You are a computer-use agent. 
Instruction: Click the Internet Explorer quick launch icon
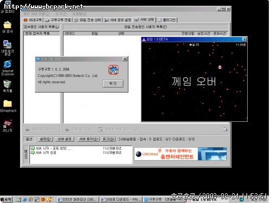25,199
